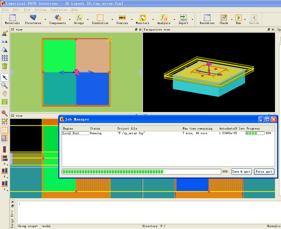This screenshot has height=229, width=281.
Task: Click the pencil edit-object icon
Action: point(5,33)
